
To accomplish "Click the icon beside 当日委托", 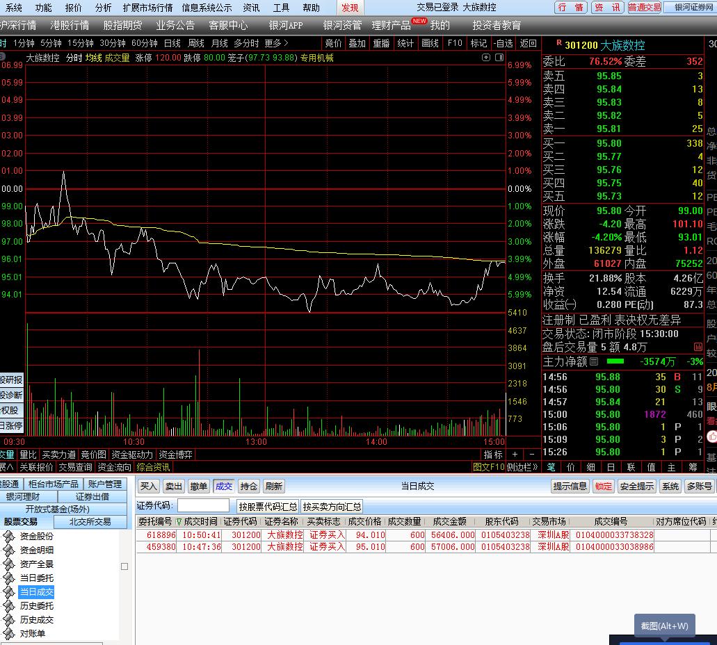I will point(9,578).
